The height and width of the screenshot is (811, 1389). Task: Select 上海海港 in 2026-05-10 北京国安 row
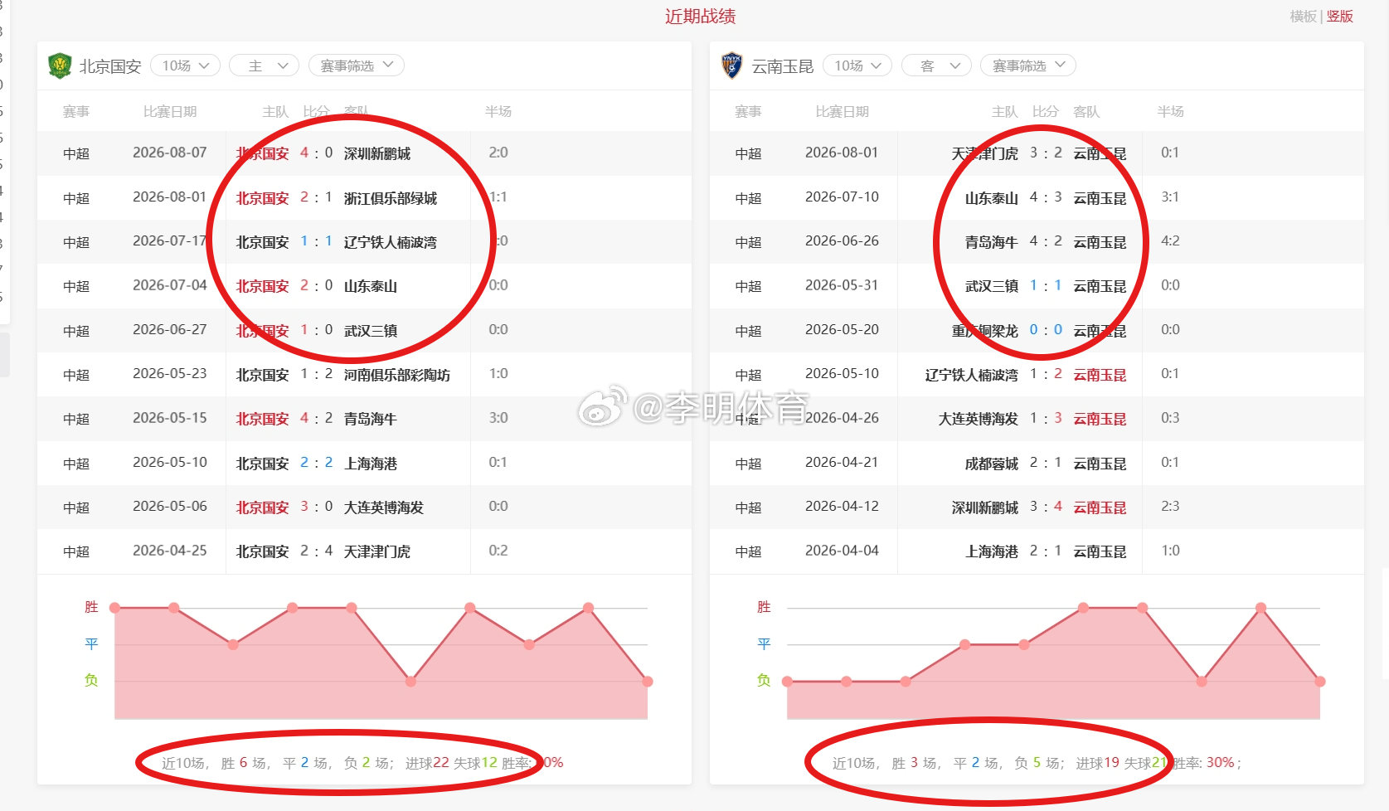(x=371, y=464)
